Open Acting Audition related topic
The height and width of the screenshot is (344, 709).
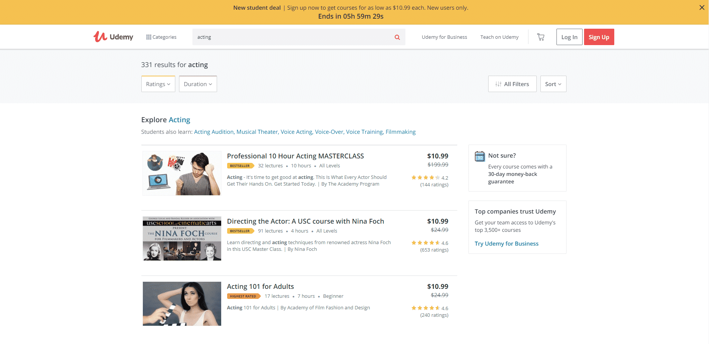point(214,132)
